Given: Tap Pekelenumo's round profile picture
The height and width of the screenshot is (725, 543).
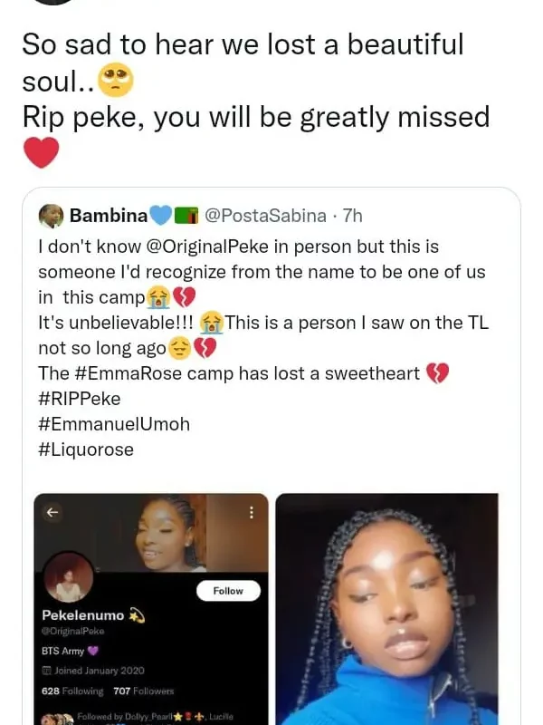Looking at the screenshot, I should tap(68, 577).
